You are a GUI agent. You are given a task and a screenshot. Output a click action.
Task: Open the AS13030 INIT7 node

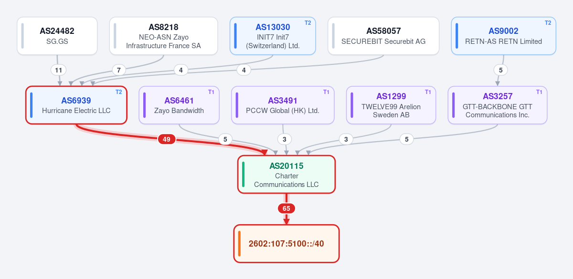[x=273, y=36]
